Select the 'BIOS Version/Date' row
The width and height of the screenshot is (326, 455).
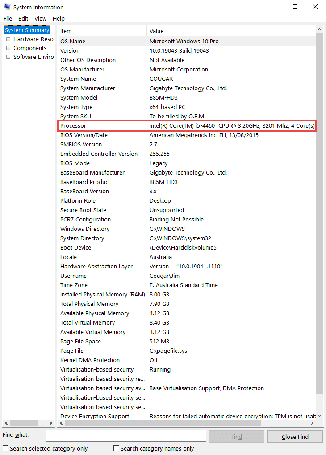186,135
